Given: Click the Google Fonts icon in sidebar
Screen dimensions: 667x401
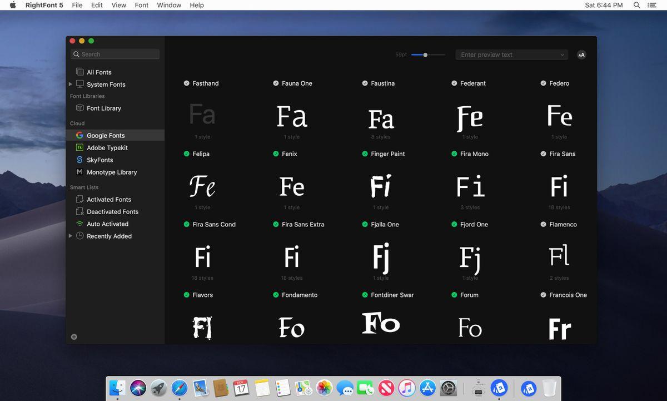Looking at the screenshot, I should coord(80,135).
